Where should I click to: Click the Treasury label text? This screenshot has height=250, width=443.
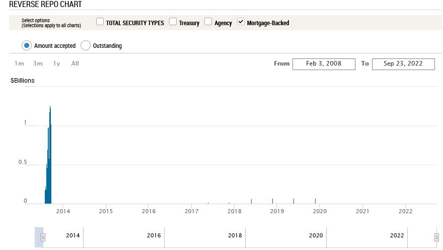[189, 23]
